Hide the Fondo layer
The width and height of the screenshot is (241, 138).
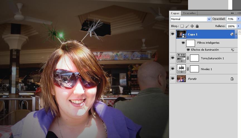point(172,79)
